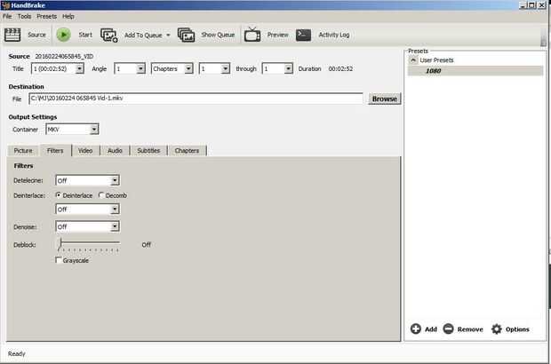The height and width of the screenshot is (364, 551).
Task: Click the Add preset label
Action: click(431, 329)
